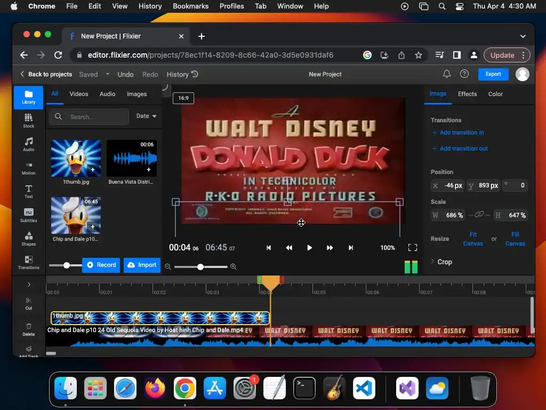
Task: Switch to the Effects tab
Action: point(467,94)
